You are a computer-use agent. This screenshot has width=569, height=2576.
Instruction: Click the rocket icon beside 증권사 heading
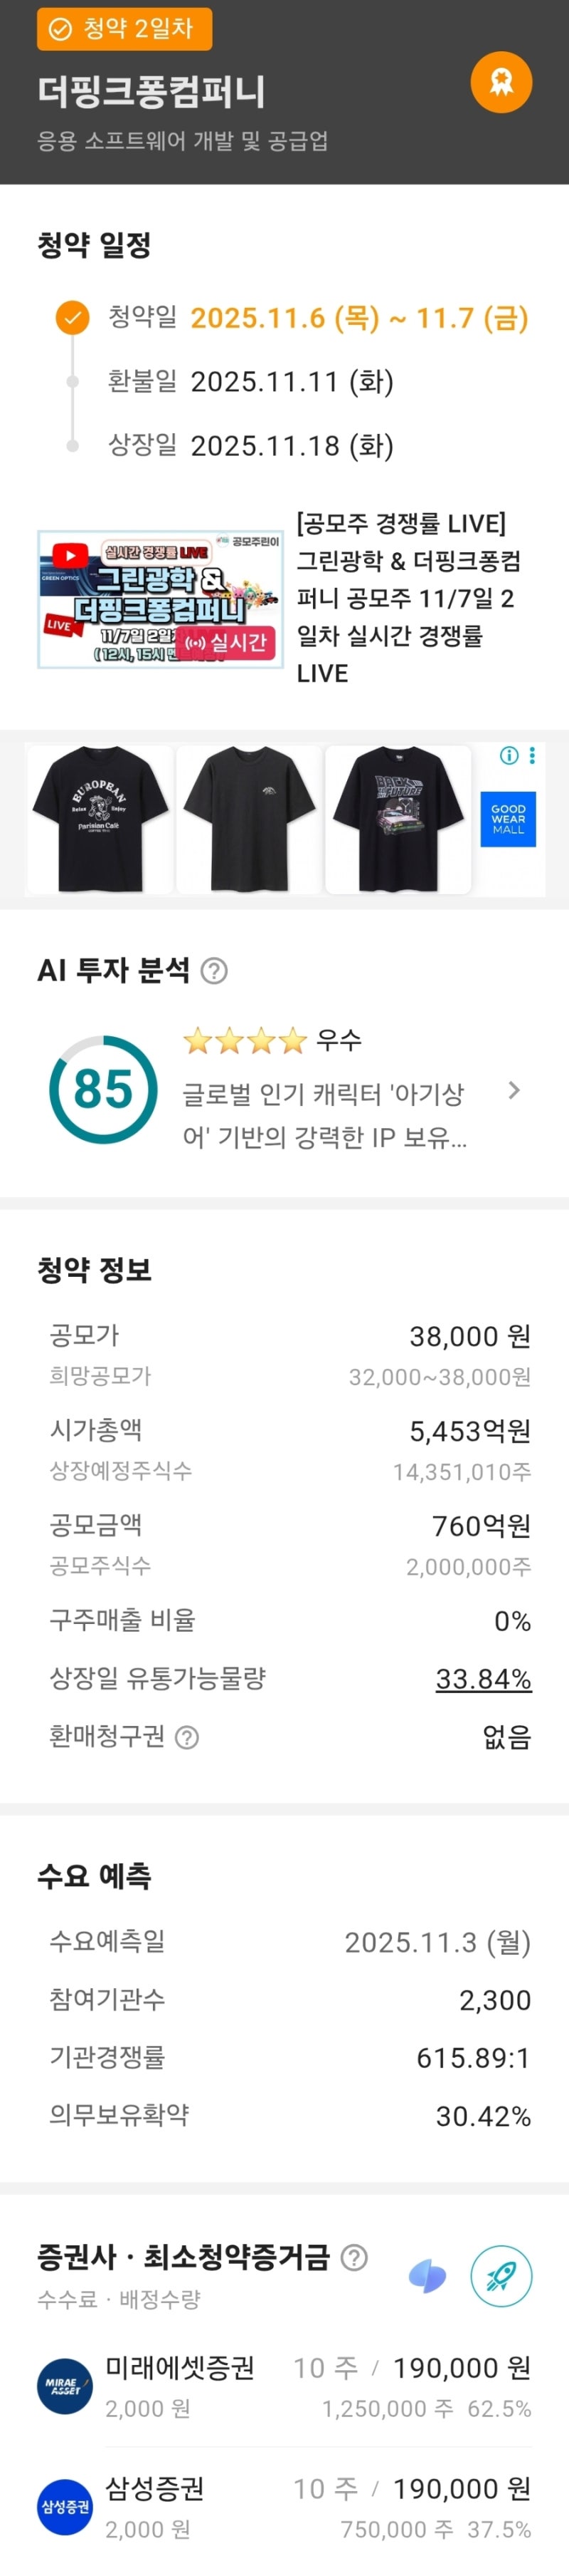tap(501, 2277)
